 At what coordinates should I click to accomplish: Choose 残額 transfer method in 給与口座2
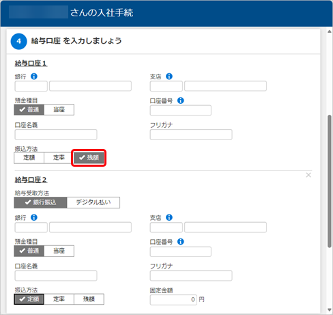click(x=89, y=299)
